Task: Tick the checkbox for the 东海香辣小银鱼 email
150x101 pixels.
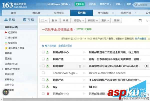Action: pyautogui.click(x=43, y=59)
